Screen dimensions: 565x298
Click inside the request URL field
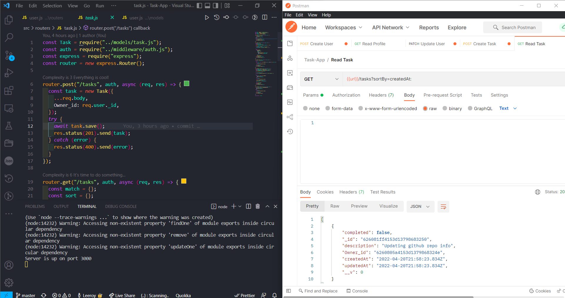coord(412,79)
